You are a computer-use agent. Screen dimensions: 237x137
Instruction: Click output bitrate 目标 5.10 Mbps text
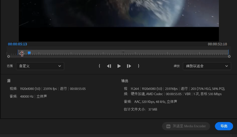(211, 94)
